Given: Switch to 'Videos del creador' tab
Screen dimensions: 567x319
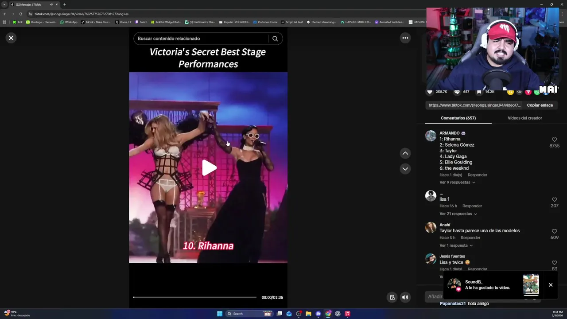Looking at the screenshot, I should coord(524,118).
